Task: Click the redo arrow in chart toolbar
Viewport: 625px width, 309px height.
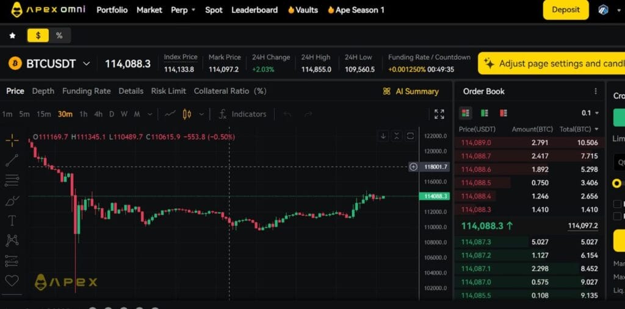Action: [308, 115]
